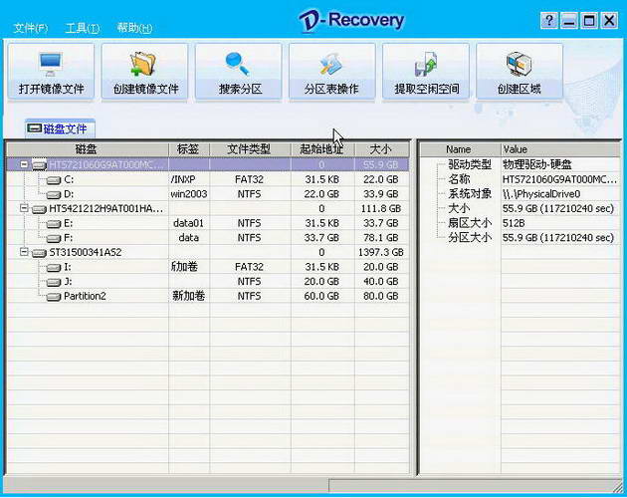This screenshot has height=498, width=627.
Task: Click FAT32 type in I: row
Action: coord(249,267)
